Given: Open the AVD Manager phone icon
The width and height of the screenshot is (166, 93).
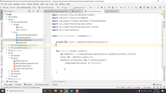Looking at the screenshot, I should click(x=152, y=7).
